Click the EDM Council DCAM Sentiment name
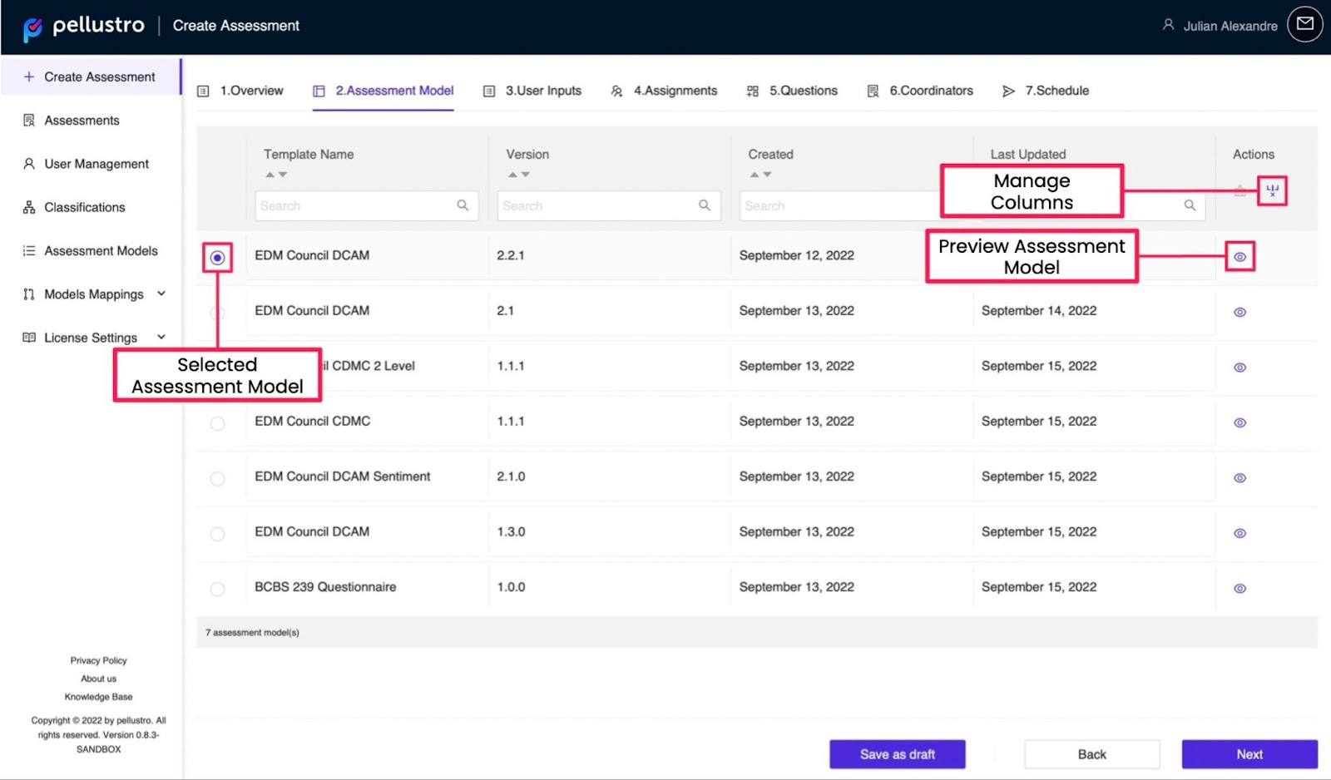The width and height of the screenshot is (1331, 780). [x=343, y=476]
